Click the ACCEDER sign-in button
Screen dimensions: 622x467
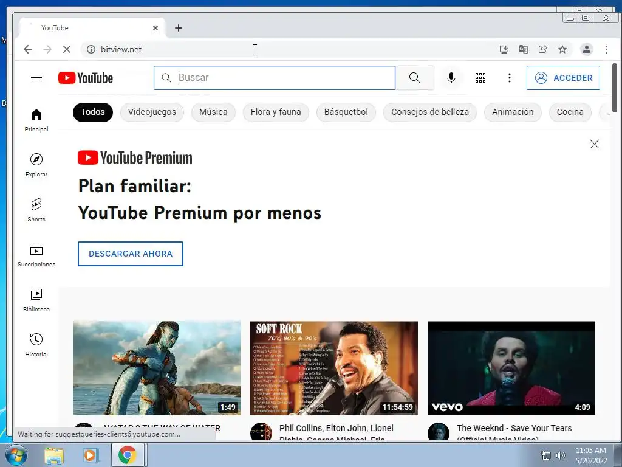click(x=563, y=78)
